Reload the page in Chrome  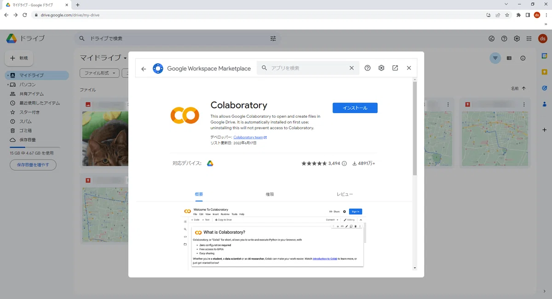[x=24, y=15]
